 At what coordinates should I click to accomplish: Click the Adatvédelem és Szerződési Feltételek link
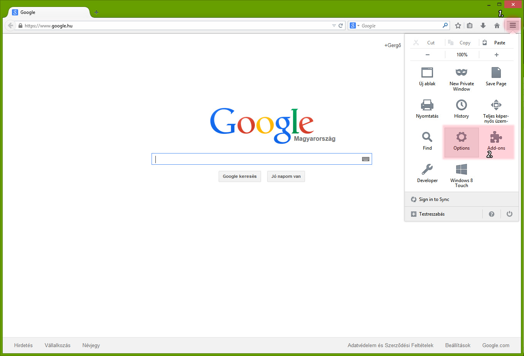click(390, 345)
